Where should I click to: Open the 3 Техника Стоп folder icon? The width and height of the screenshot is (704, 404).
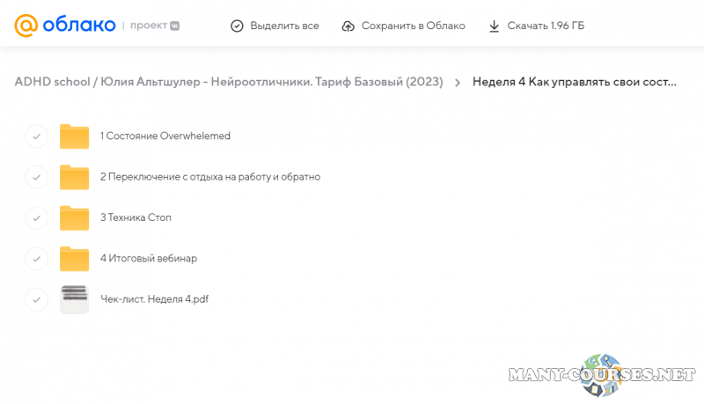tap(75, 217)
